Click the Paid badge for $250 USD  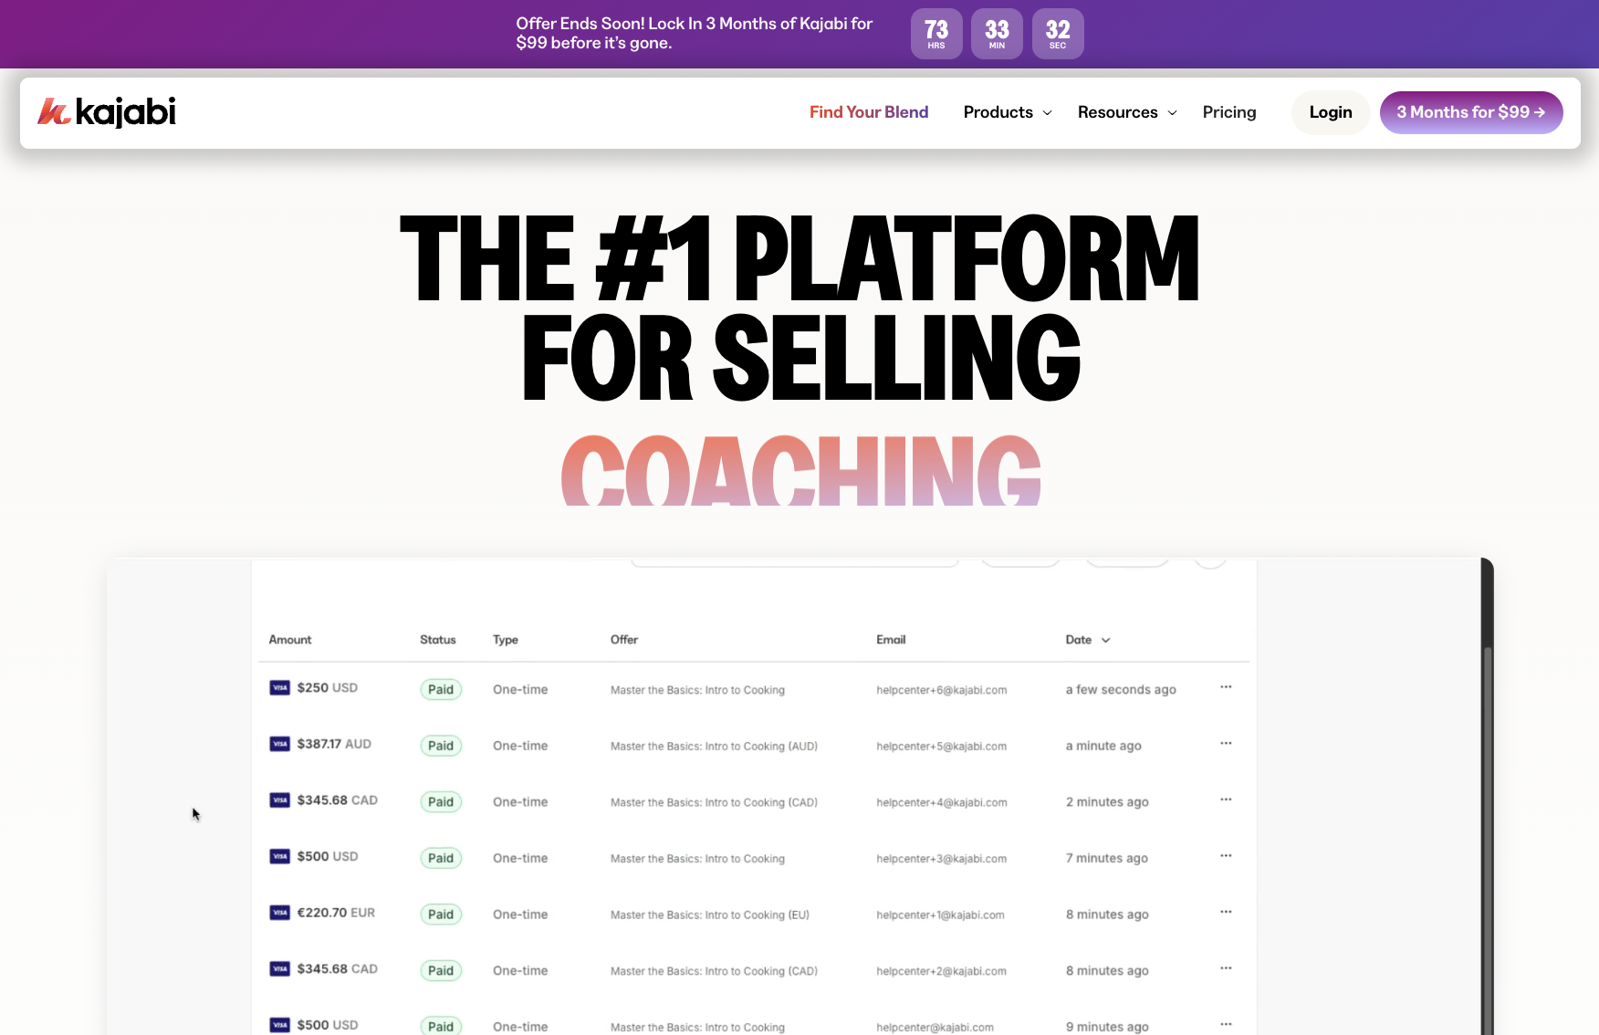[441, 690]
